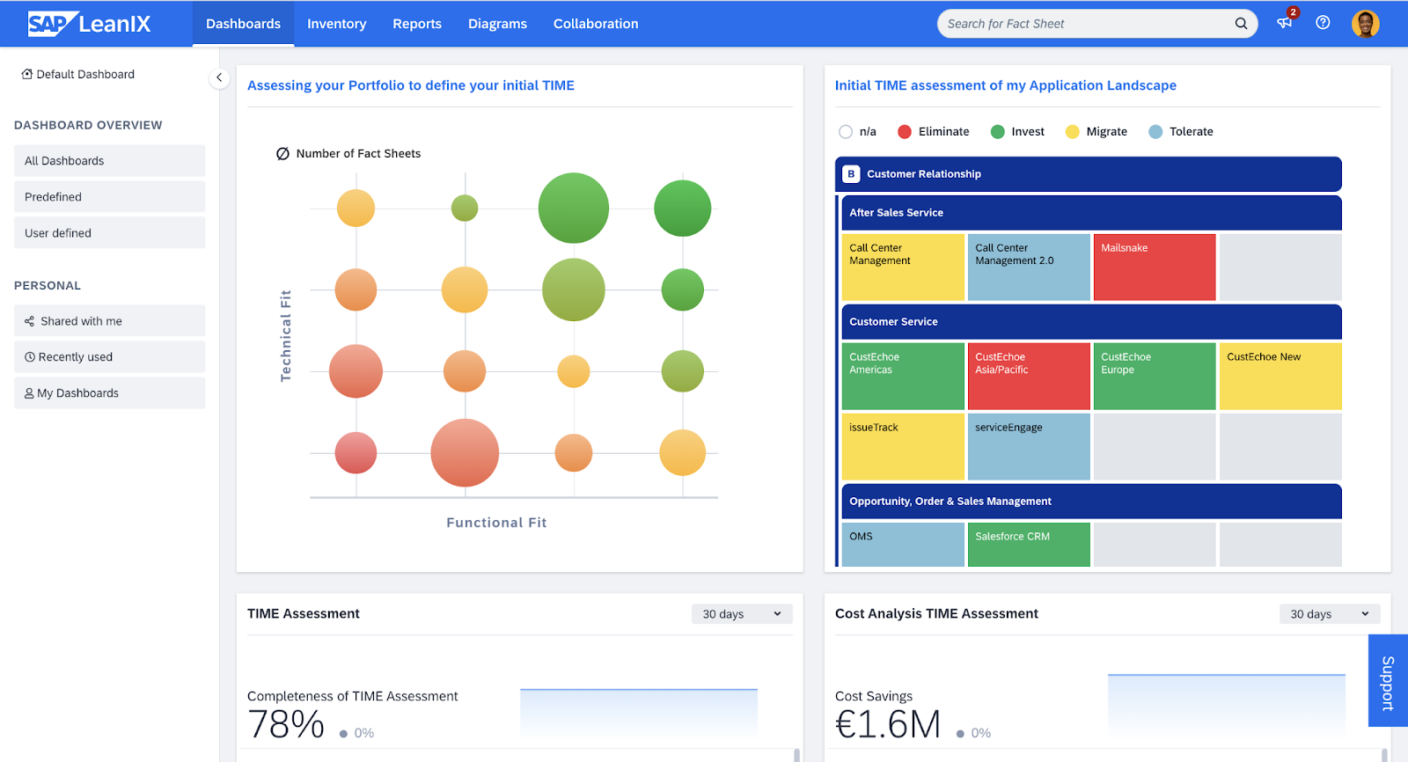Click the Functional Fit axis label

(x=496, y=523)
